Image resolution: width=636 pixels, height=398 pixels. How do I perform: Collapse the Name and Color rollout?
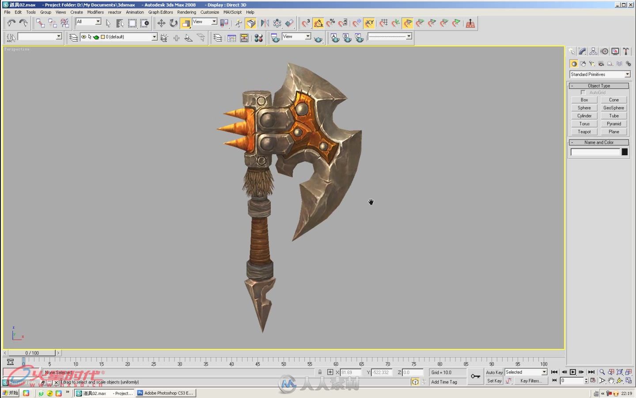click(x=599, y=142)
